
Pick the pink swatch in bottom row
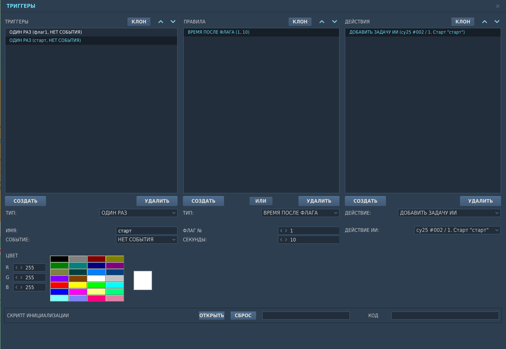(115, 298)
